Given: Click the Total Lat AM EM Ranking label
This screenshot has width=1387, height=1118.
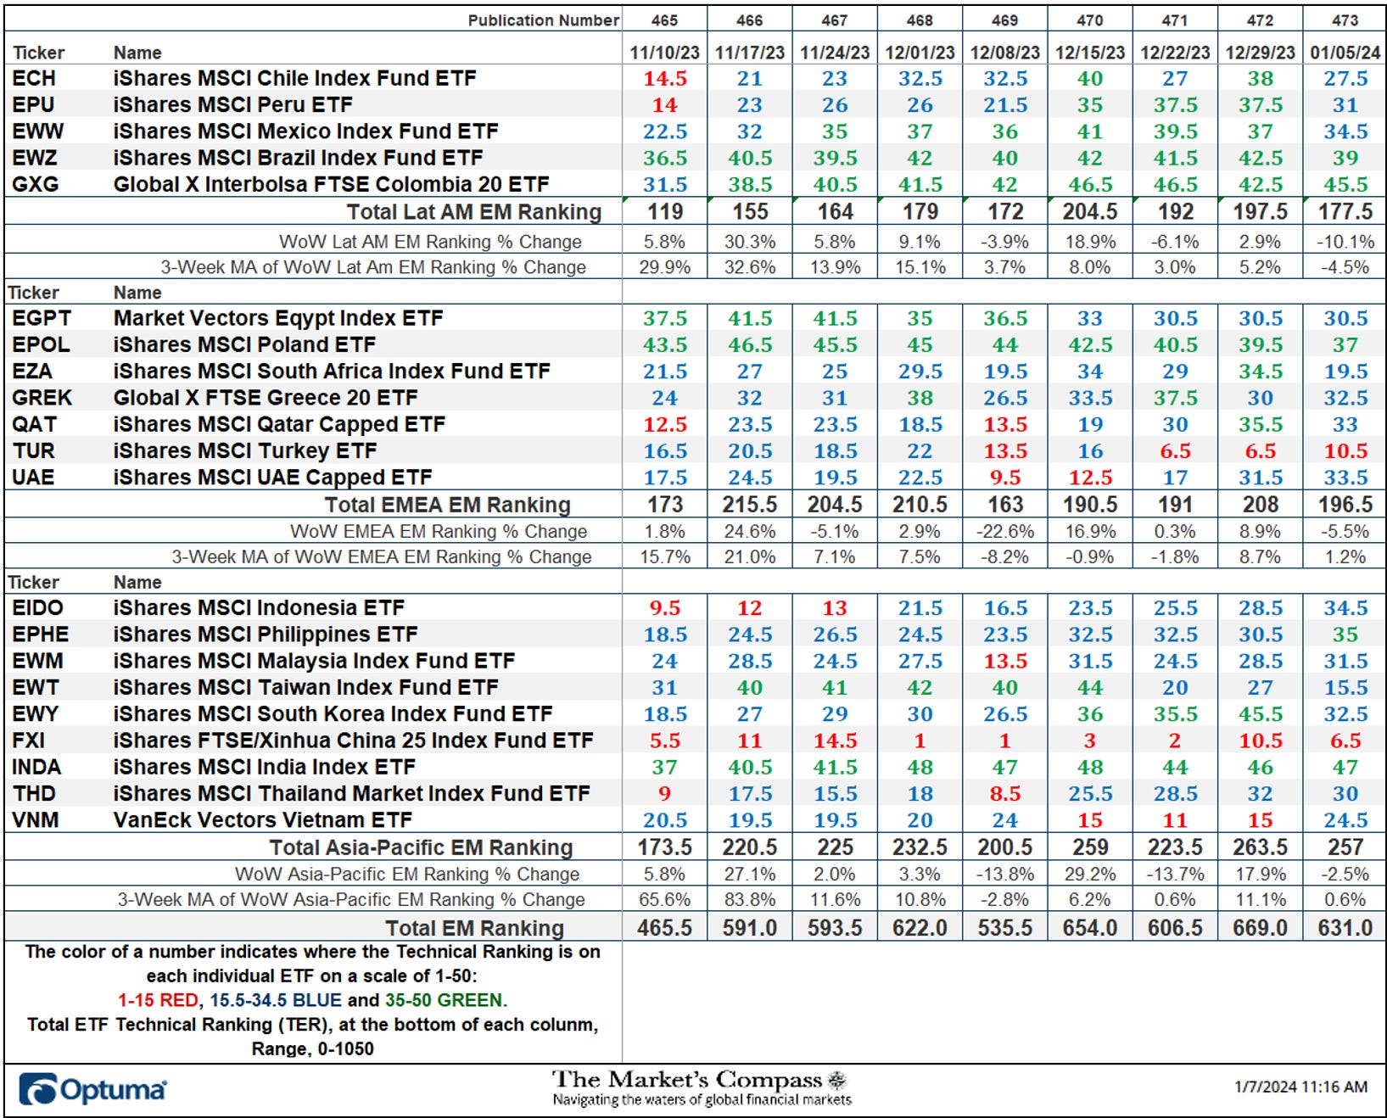Looking at the screenshot, I should pos(474,211).
